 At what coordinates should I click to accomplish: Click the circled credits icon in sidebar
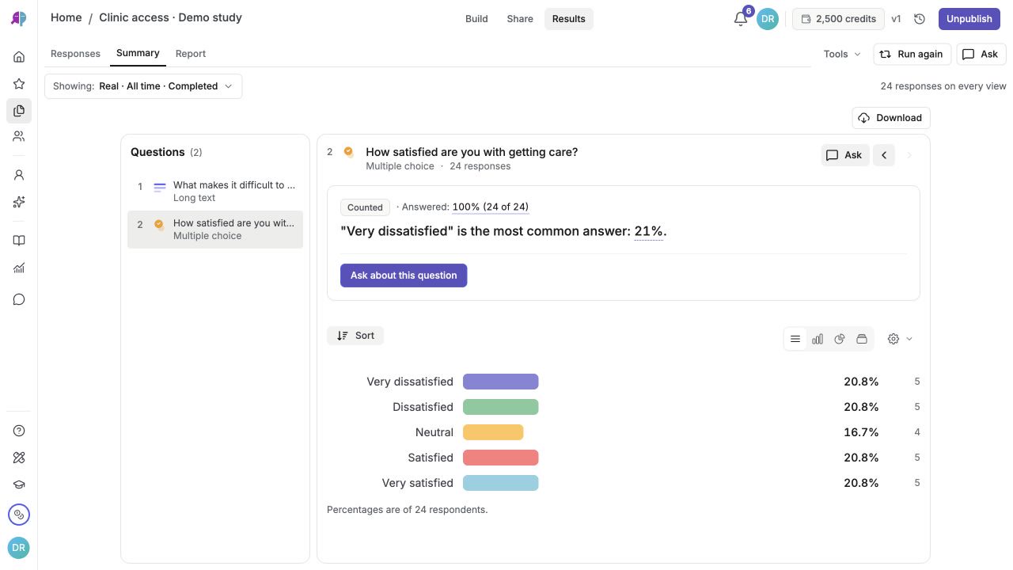[19, 515]
